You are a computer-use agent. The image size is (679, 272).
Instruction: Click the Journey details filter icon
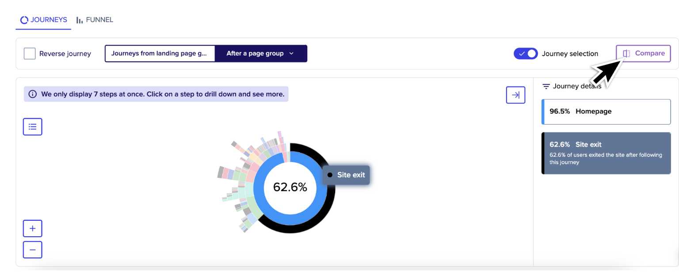[x=546, y=87]
